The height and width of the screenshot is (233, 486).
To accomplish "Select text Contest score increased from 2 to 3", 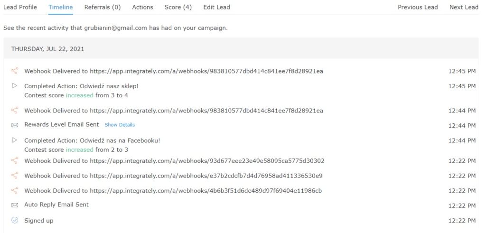I will pyautogui.click(x=76, y=150).
